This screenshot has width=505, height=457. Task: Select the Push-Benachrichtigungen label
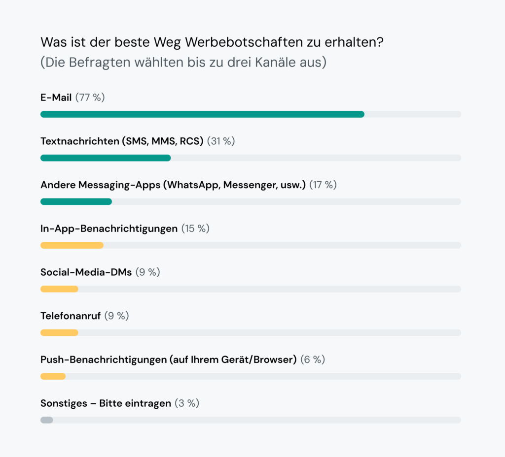[x=168, y=359]
